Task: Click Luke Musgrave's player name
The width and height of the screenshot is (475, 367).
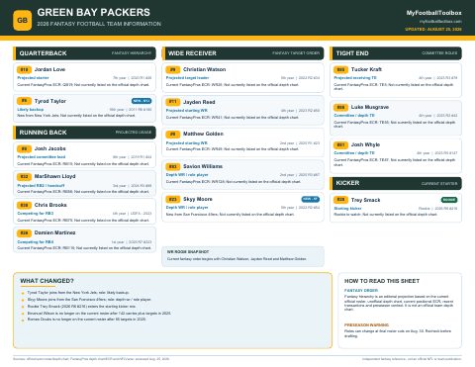Action: click(370, 107)
